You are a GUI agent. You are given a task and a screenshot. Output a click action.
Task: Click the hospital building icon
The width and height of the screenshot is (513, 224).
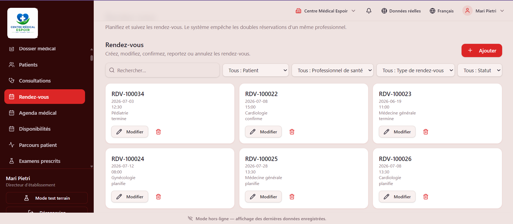[x=298, y=11]
